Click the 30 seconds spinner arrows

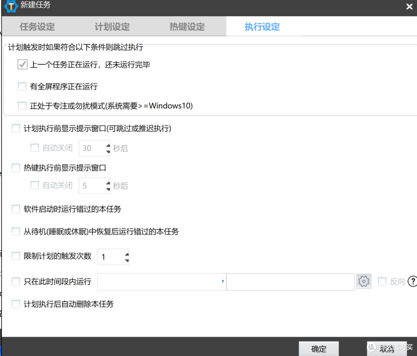(108, 148)
